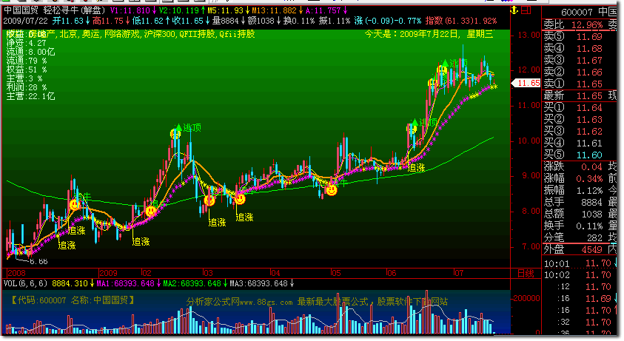Image resolution: width=624 pixels, height=341 pixels.
Task: Switch period via the 日线 label
Action: [526, 273]
